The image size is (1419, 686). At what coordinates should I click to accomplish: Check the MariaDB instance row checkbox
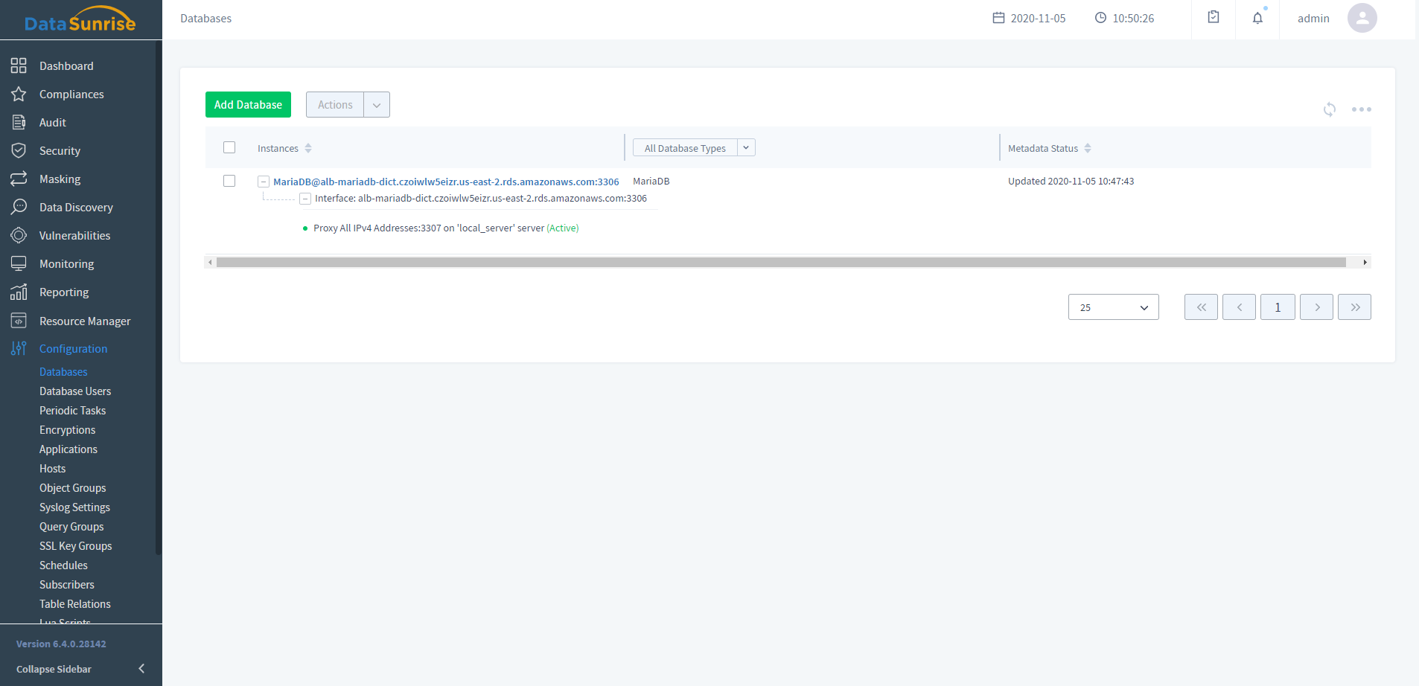point(229,181)
